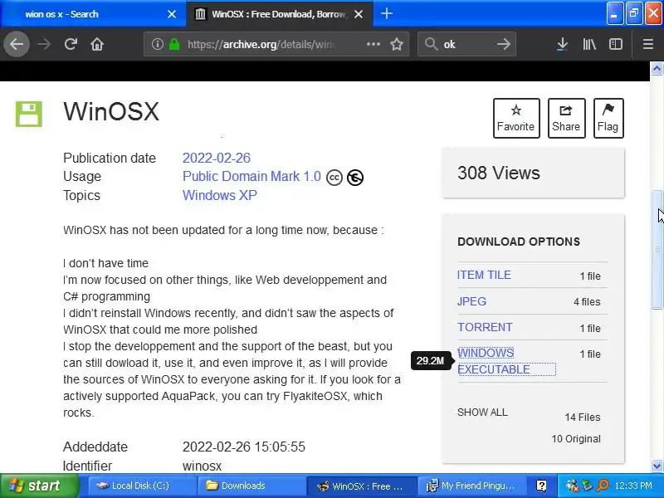Image resolution: width=664 pixels, height=498 pixels.
Task: Open page actions three-dots menu
Action: tap(373, 44)
